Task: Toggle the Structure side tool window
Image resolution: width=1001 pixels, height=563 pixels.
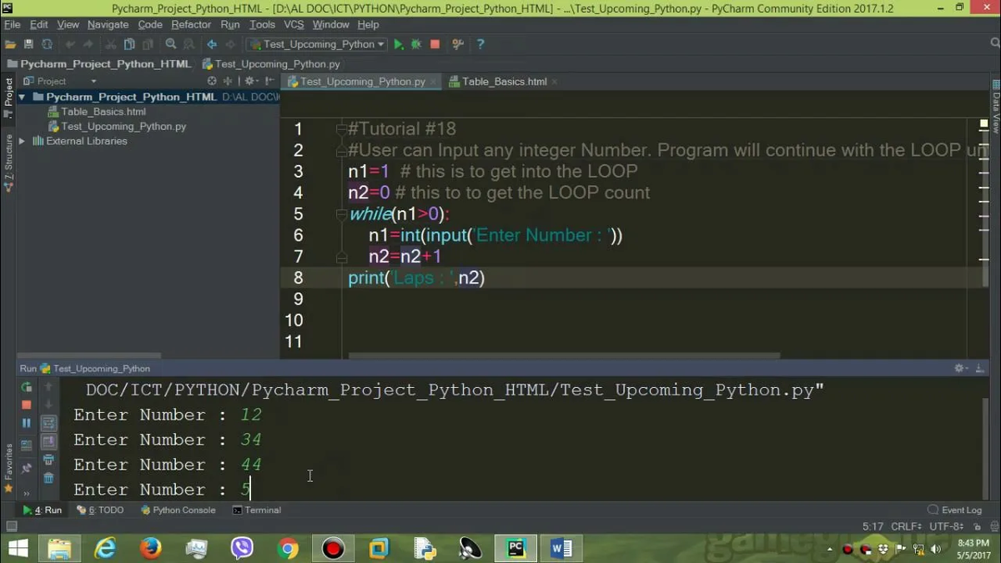Action: click(8, 162)
